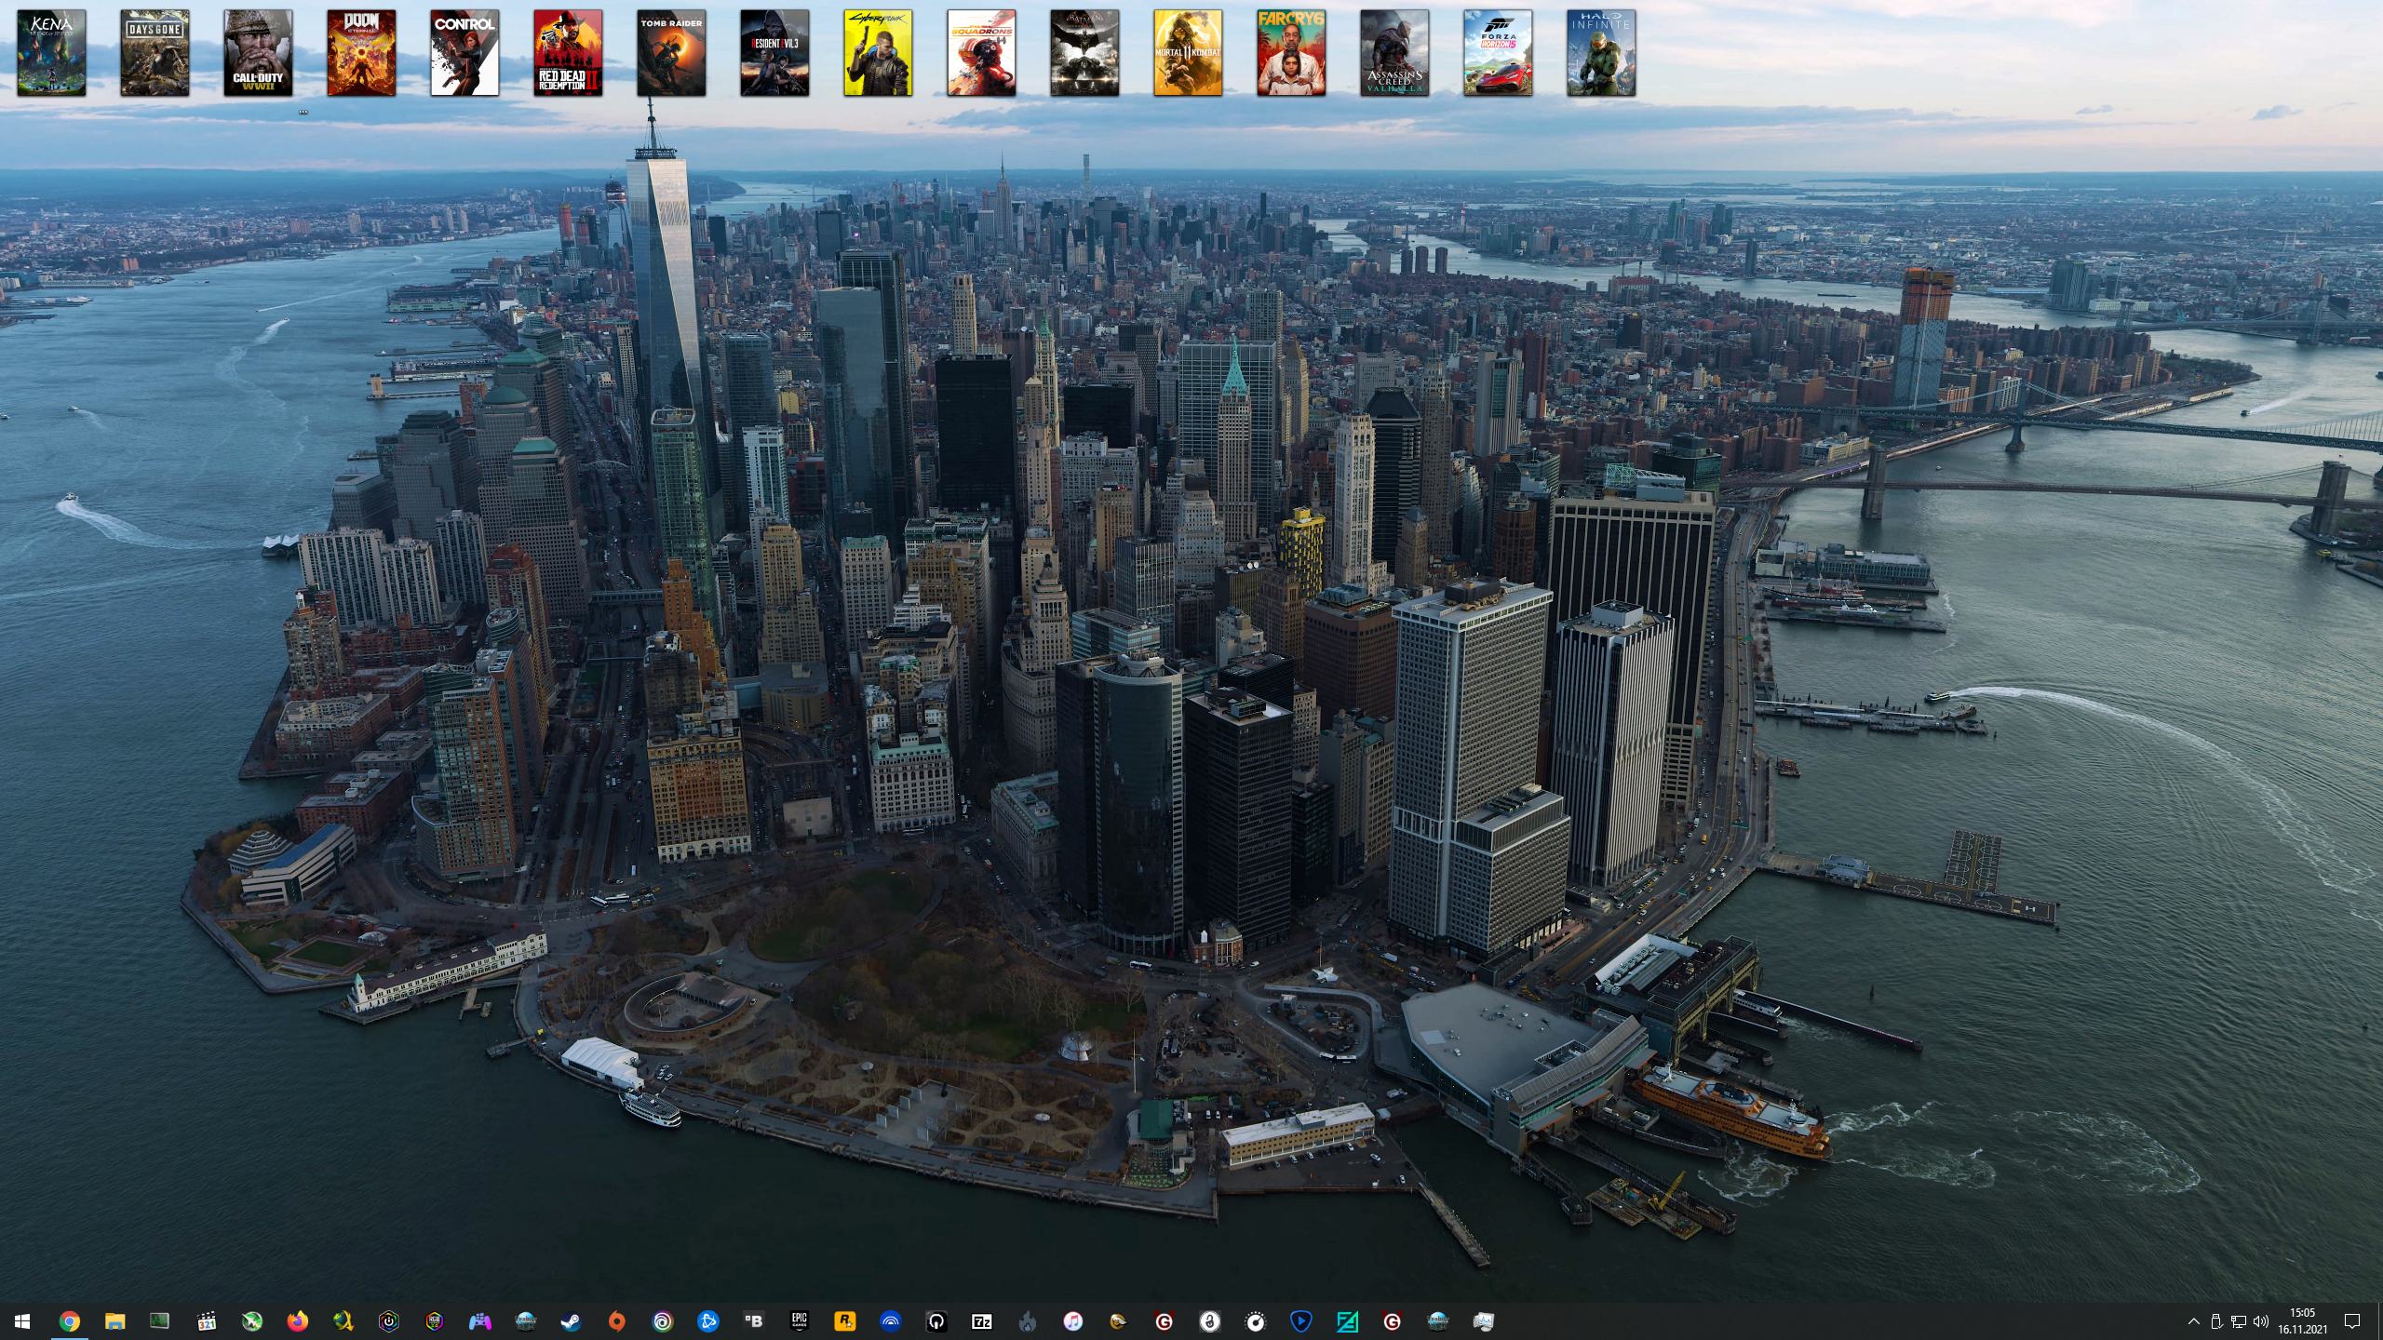
Task: Launch Forza Horizon 5 from the desktop
Action: pyautogui.click(x=1498, y=53)
